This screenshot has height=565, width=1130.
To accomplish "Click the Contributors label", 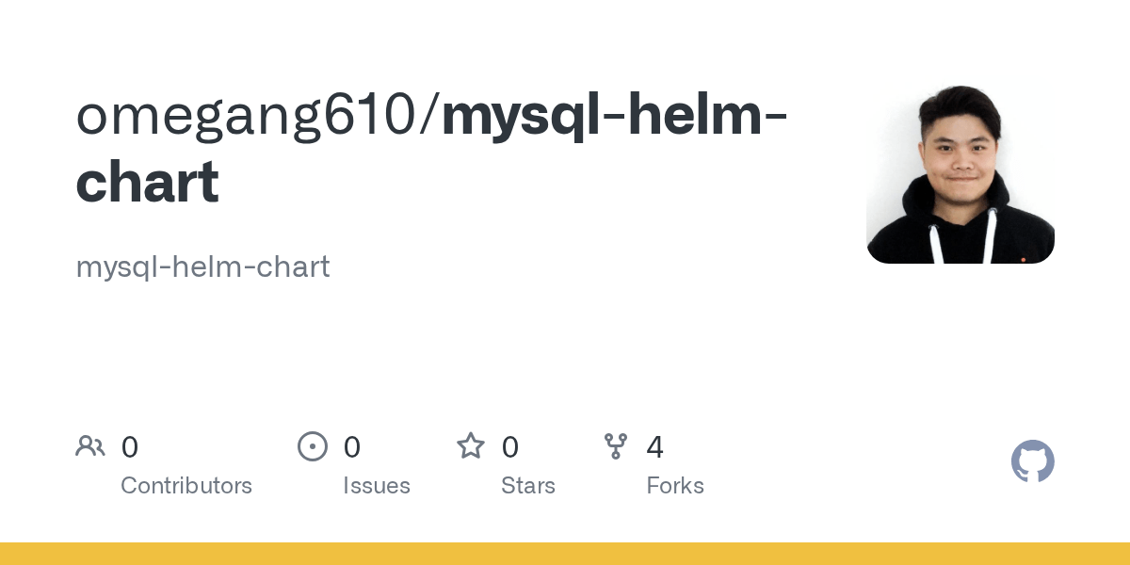I will tap(186, 486).
